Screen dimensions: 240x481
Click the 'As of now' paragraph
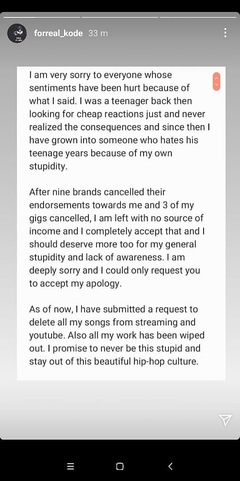117,336
